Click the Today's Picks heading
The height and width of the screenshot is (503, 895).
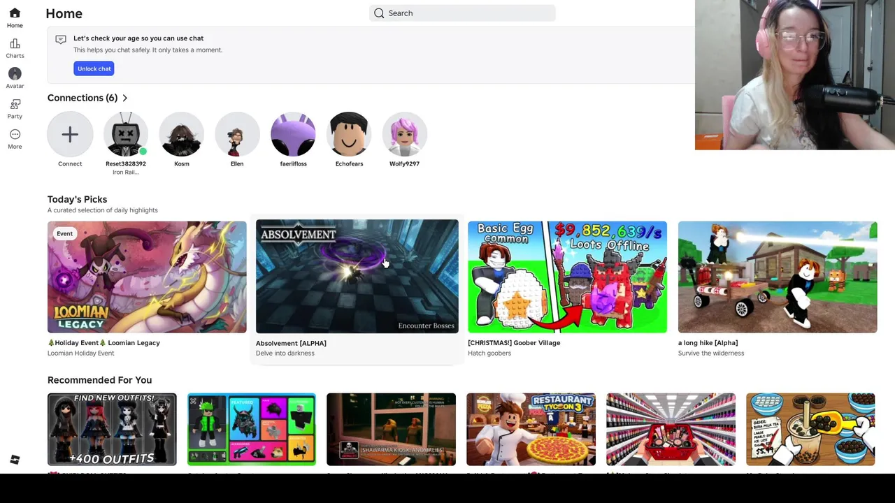point(77,199)
